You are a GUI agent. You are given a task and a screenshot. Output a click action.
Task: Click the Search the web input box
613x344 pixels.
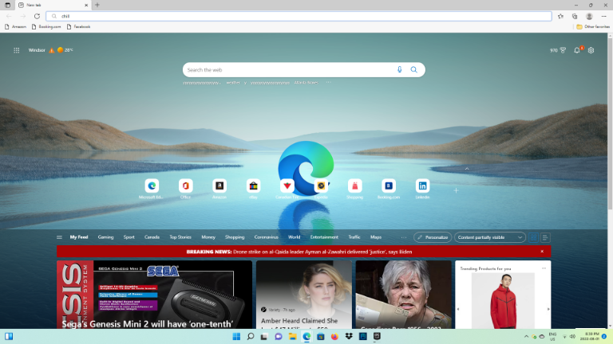(287, 70)
